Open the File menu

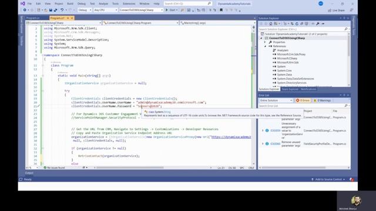(29, 4)
